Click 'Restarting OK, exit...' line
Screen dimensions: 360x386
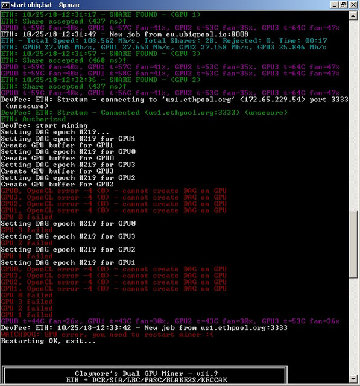tap(48, 341)
